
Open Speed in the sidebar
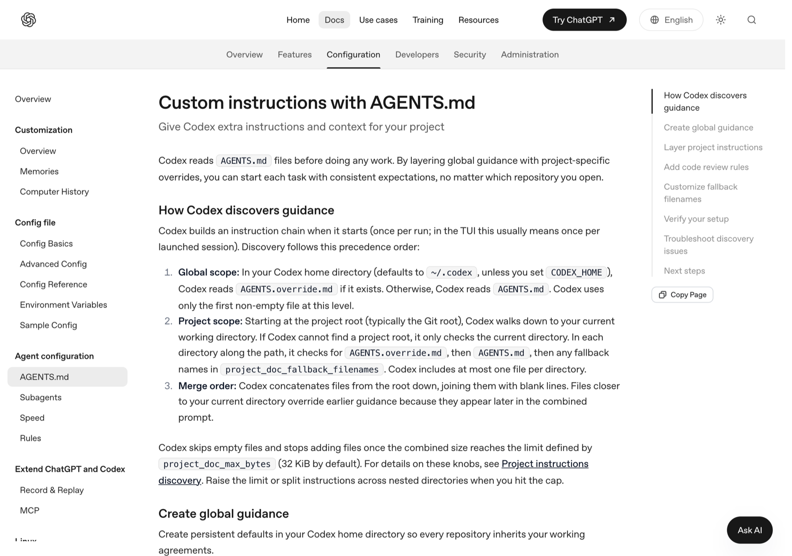pyautogui.click(x=32, y=418)
